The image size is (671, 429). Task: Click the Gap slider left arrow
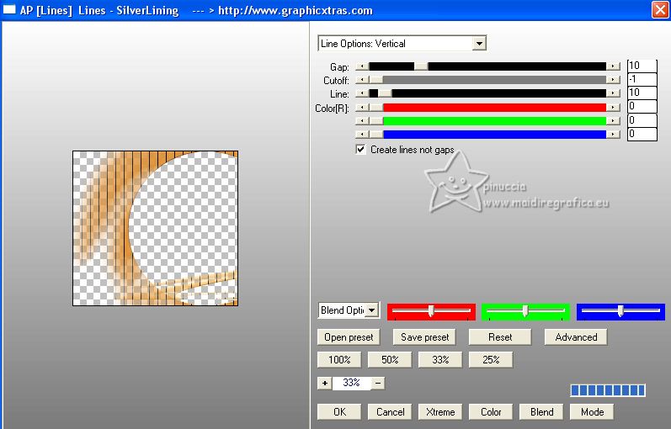(362, 66)
